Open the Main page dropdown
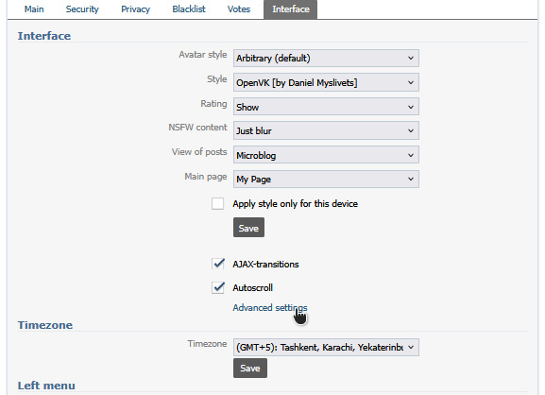The height and width of the screenshot is (395, 545). (326, 179)
